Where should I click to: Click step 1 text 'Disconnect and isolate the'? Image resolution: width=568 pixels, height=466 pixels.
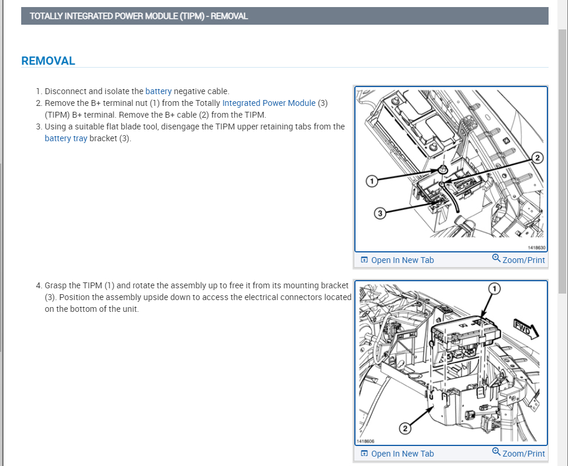pos(94,91)
